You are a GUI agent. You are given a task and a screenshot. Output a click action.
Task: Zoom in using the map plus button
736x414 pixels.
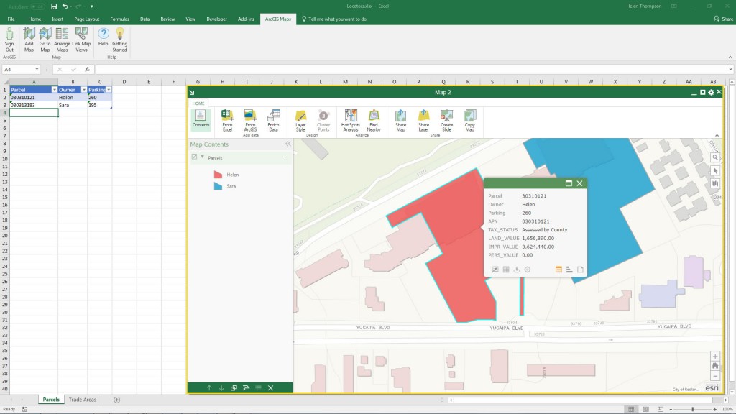point(715,356)
